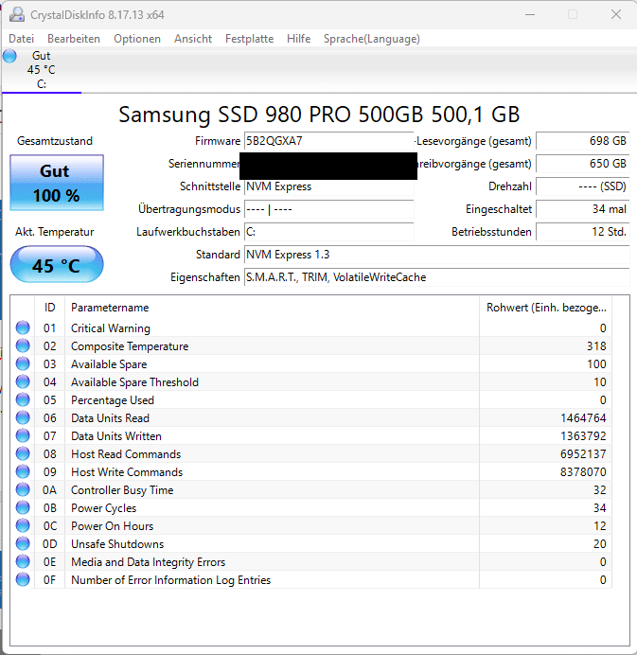This screenshot has width=637, height=655.
Task: Close the CrystalDiskInfo window
Action: point(616,14)
